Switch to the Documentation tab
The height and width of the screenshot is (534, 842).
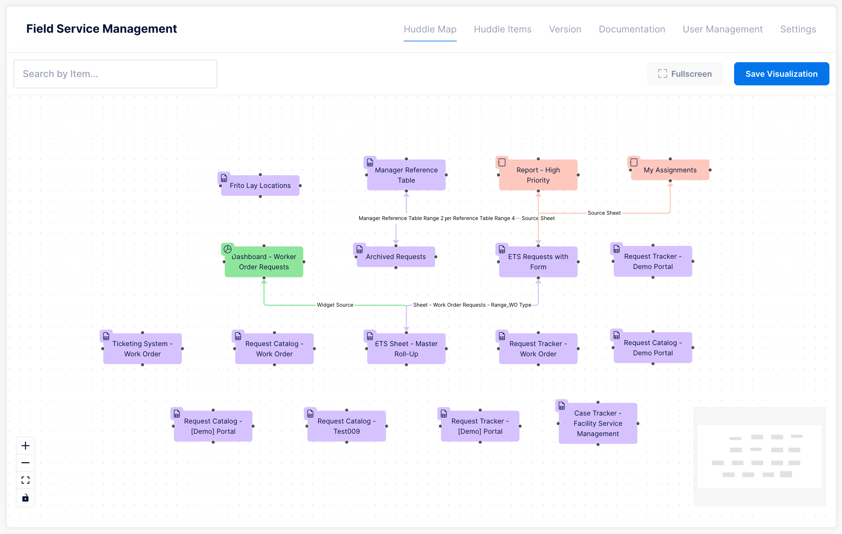(x=631, y=29)
